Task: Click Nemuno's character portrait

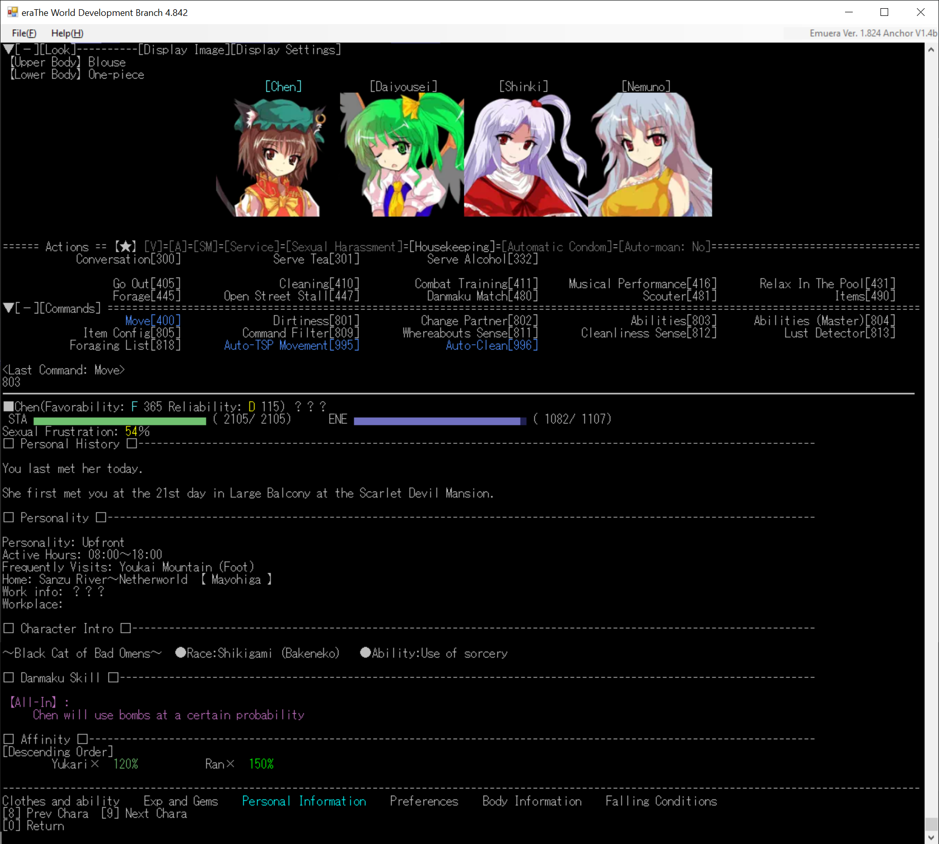Action: [x=650, y=155]
